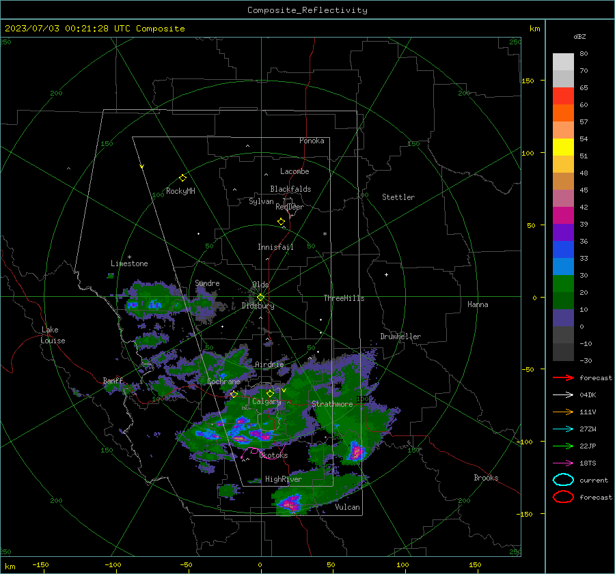Screen dimensions: 615x574
Task: Click the intense storm cell near Vulcan
Action: [x=290, y=504]
